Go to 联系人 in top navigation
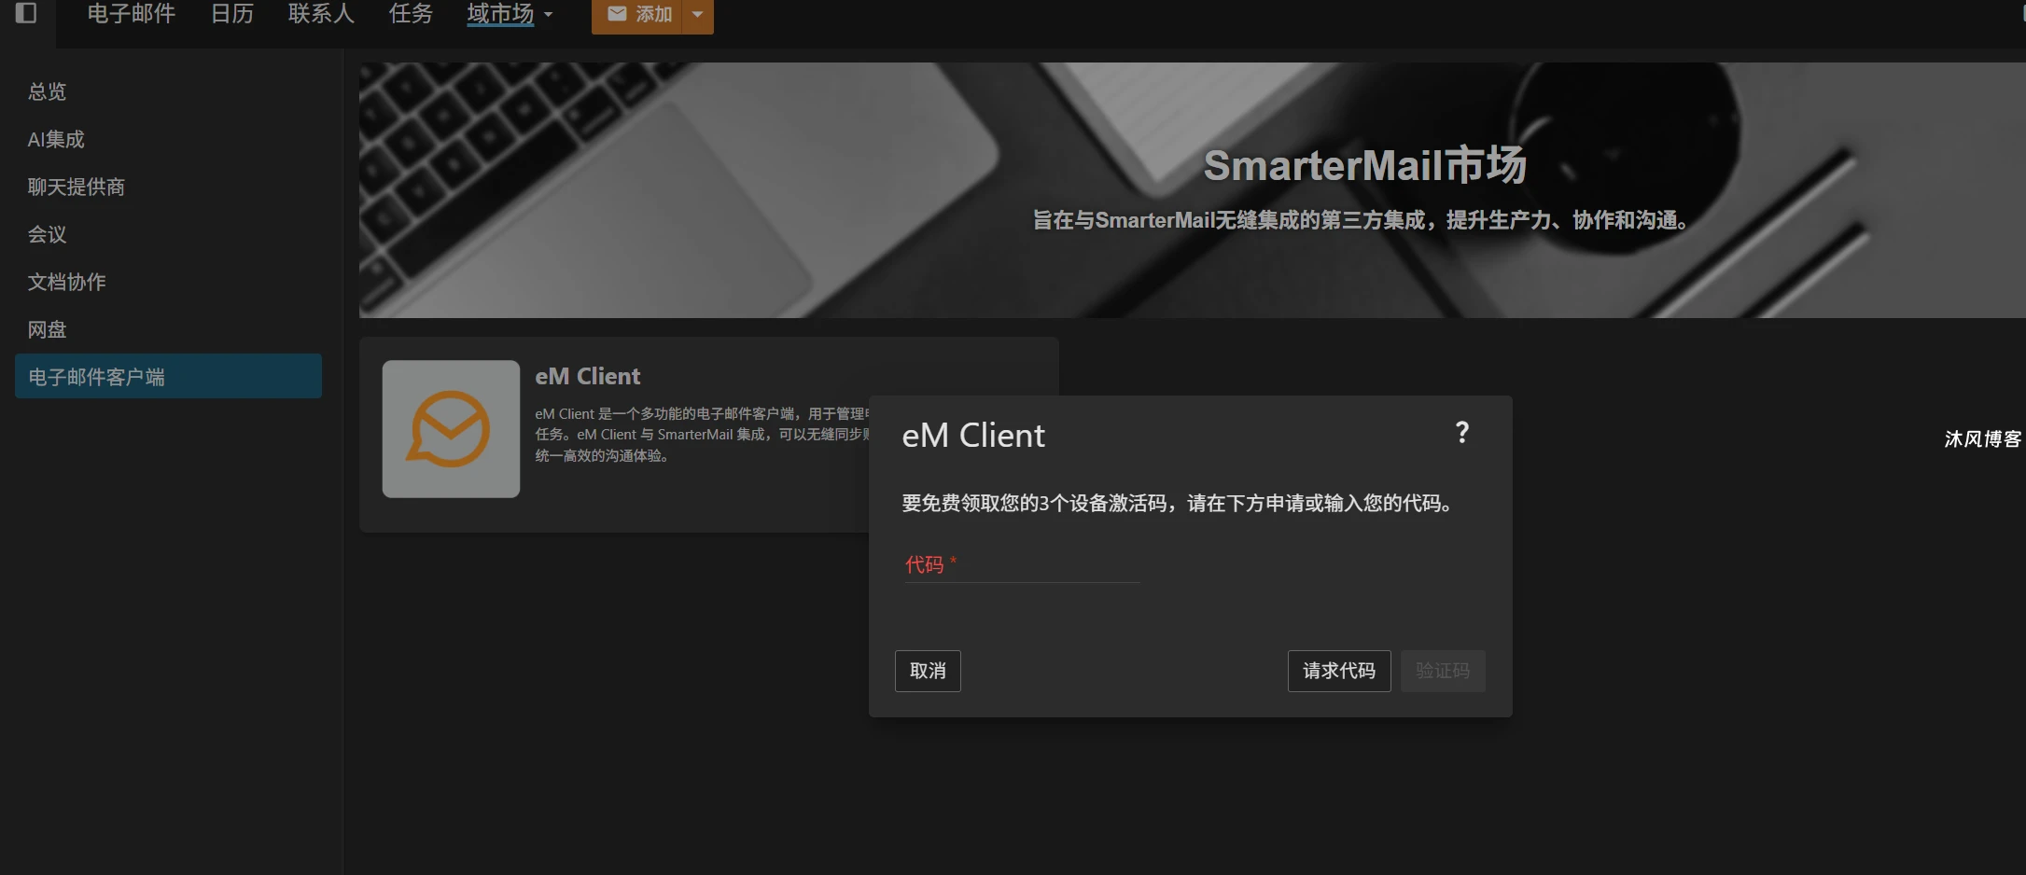This screenshot has width=2026, height=875. coord(321,14)
